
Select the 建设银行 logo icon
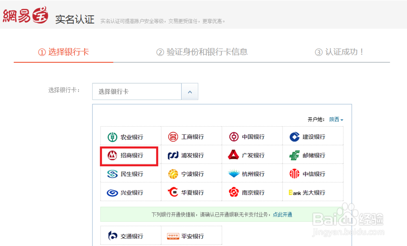point(294,136)
